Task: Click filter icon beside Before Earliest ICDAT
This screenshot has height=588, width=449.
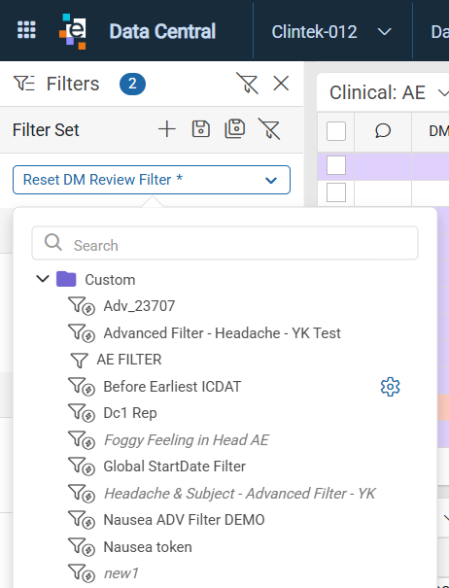Action: tap(82, 386)
